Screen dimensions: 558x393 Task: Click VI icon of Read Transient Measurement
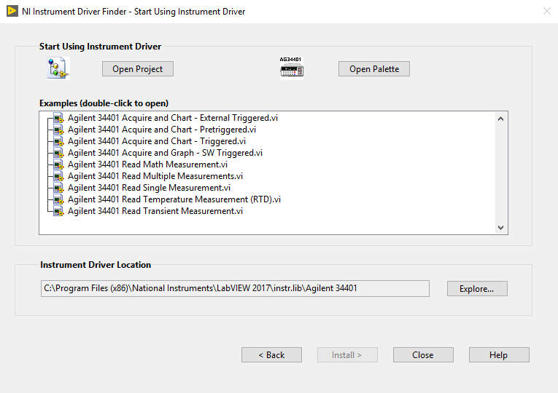coord(59,211)
